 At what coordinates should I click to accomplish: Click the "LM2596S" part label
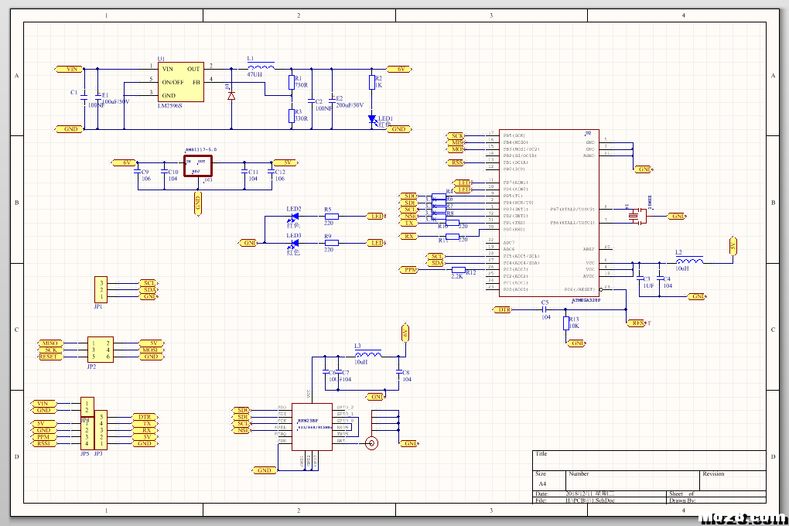pyautogui.click(x=170, y=106)
